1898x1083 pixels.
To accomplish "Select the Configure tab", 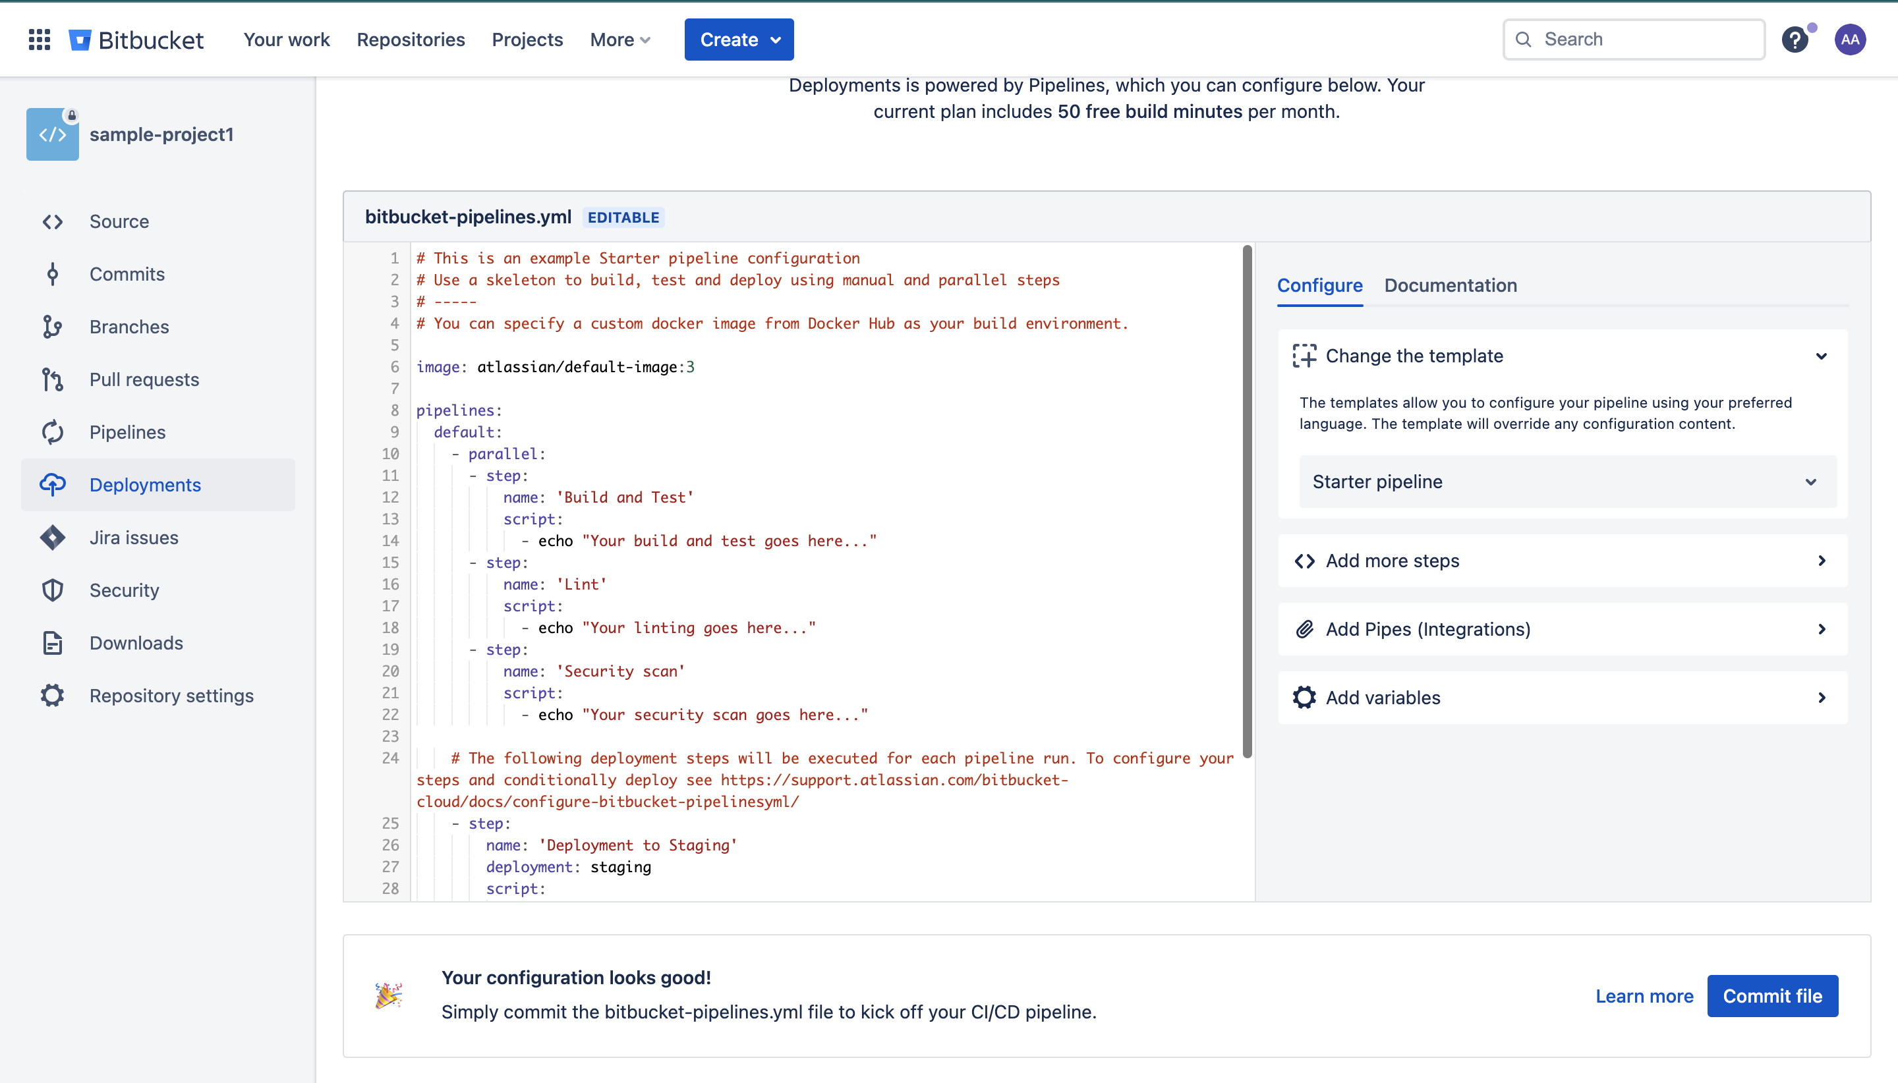I will (1321, 285).
